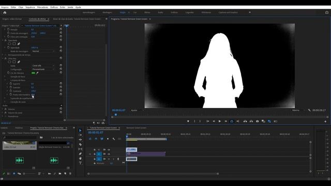
Task: Expand the Correção de cores group
Action: 5,102
